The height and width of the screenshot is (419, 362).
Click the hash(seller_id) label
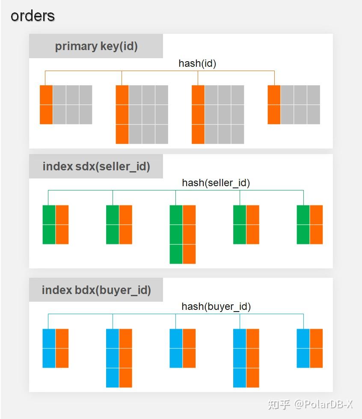[216, 183]
